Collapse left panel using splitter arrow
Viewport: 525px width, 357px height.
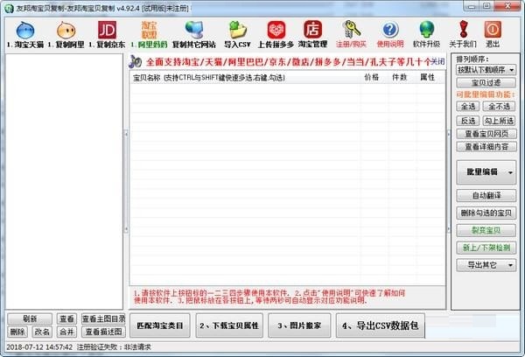tap(126, 134)
